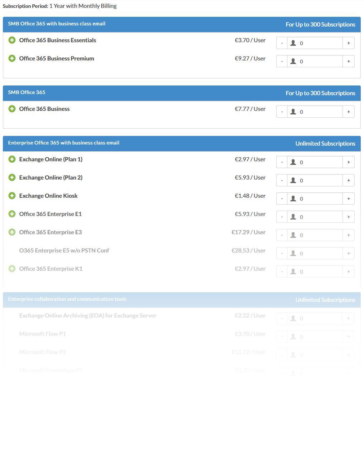The image size is (364, 466).
Task: Select the Office 365 Business Essentials name
Action: tap(58, 40)
